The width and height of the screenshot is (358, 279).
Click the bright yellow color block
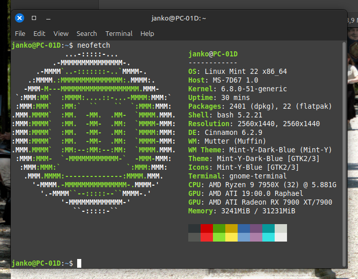(x=231, y=237)
